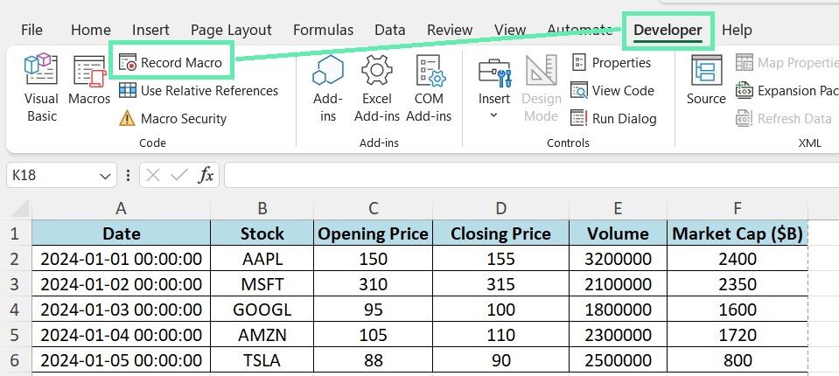Click the Properties button

coord(611,63)
